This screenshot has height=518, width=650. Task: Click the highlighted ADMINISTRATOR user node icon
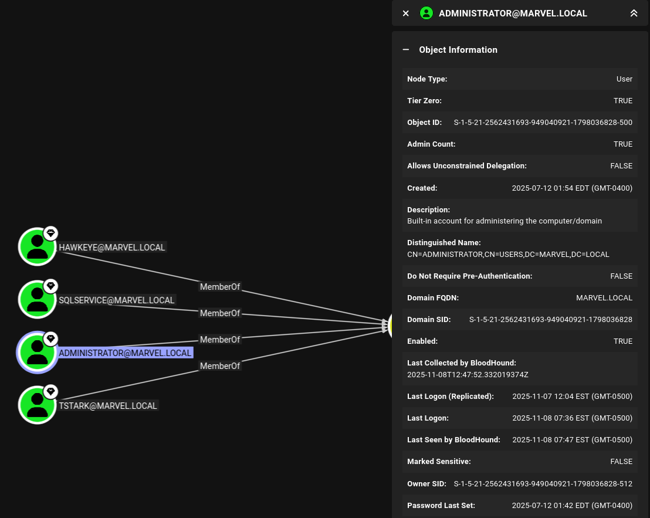coord(38,352)
